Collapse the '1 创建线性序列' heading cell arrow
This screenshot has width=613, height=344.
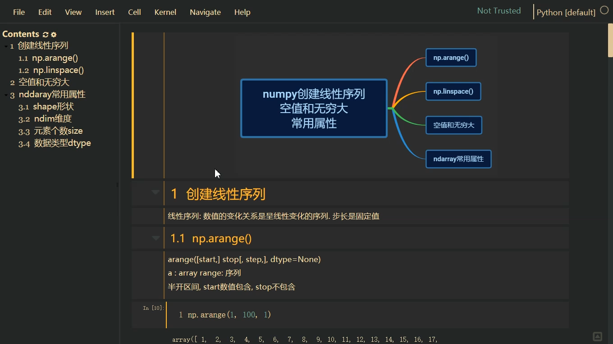[156, 192]
